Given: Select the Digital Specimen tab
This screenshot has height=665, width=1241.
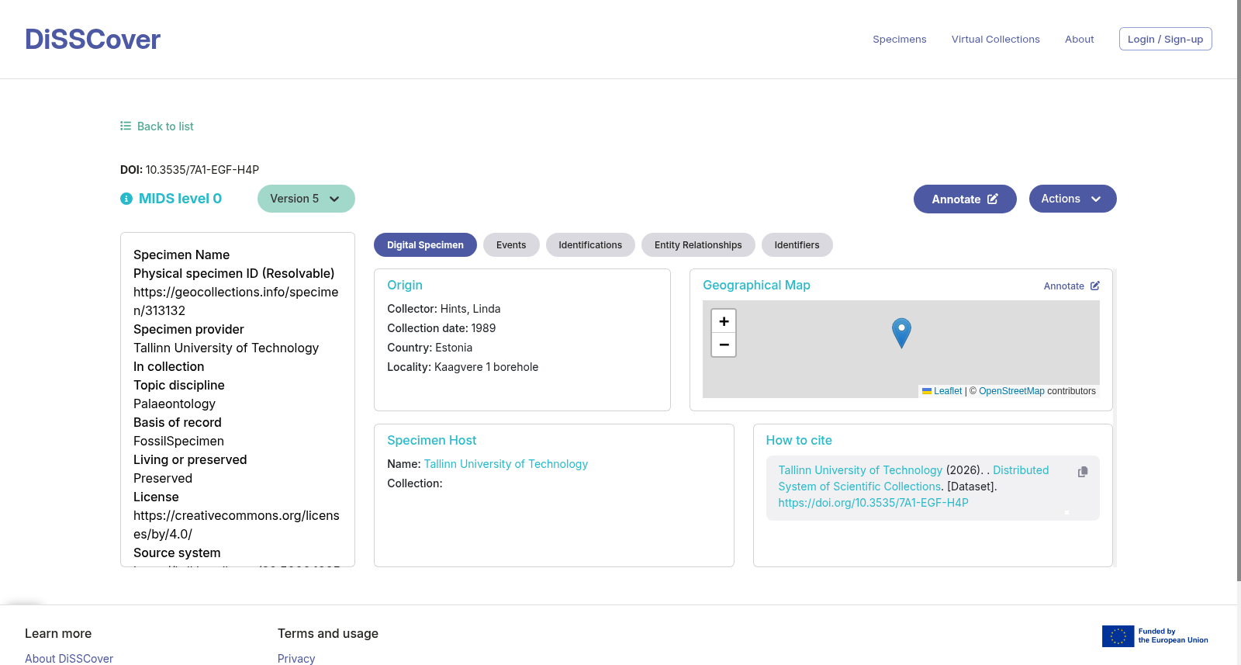Looking at the screenshot, I should (x=425, y=245).
